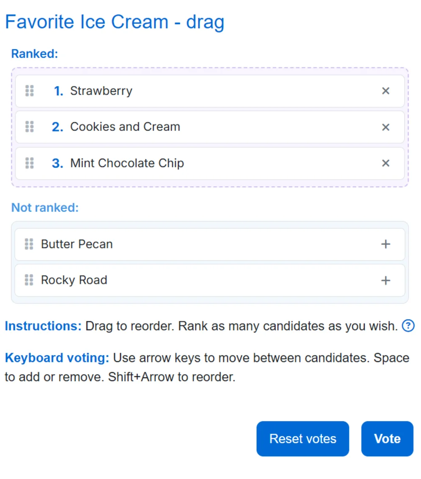This screenshot has height=479, width=421.
Task: Click the drag handle beside Rocky Road
Action: click(29, 280)
